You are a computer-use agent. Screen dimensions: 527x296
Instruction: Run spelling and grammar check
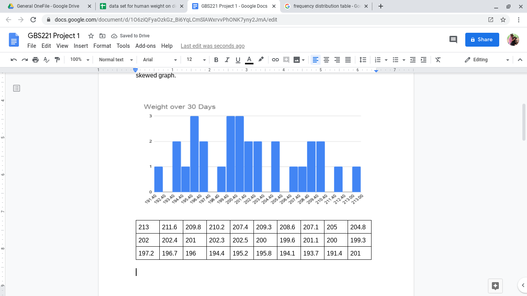tap(46, 60)
